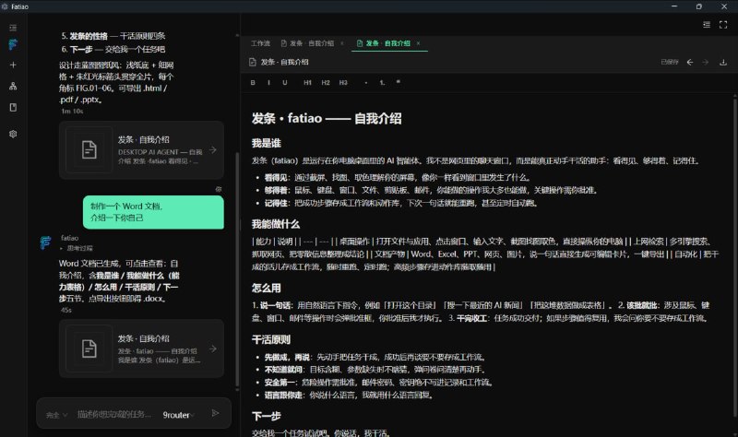Click the green Word 文档 user message bubble

(153, 212)
